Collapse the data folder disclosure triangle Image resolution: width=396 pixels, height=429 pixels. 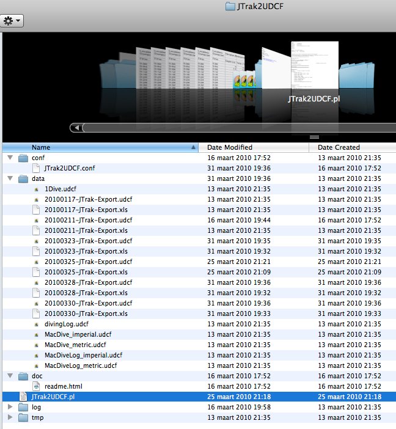pyautogui.click(x=9, y=178)
